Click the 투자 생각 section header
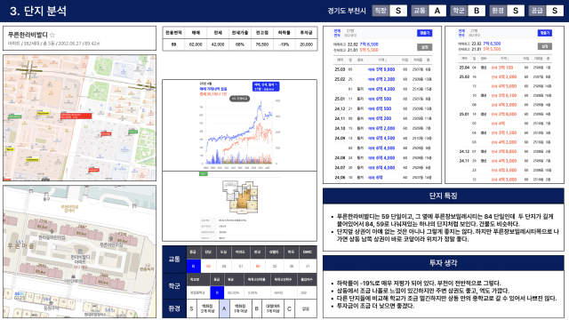The width and height of the screenshot is (569, 320). (443, 263)
